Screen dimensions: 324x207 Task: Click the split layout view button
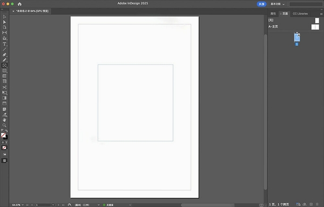[x=261, y=205]
